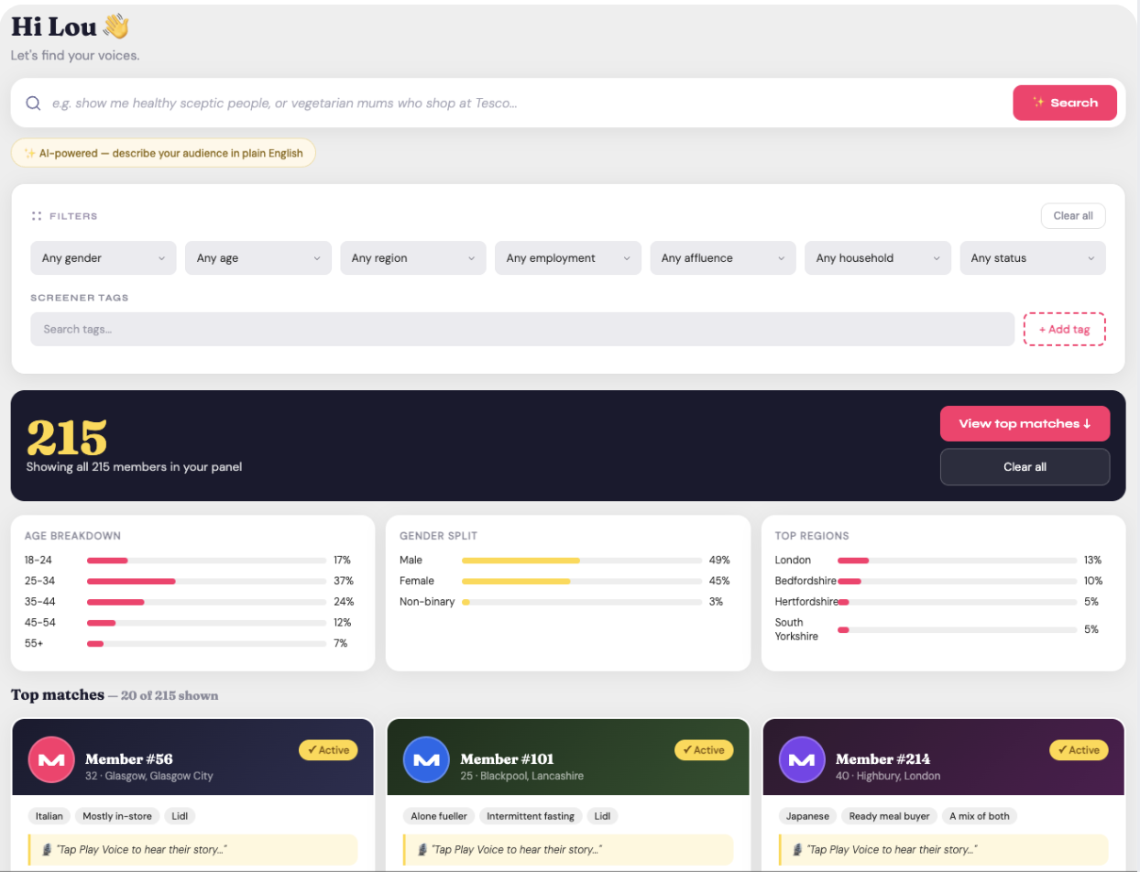Click the Lidl tag on Member #101
The height and width of the screenshot is (872, 1140).
(x=603, y=816)
